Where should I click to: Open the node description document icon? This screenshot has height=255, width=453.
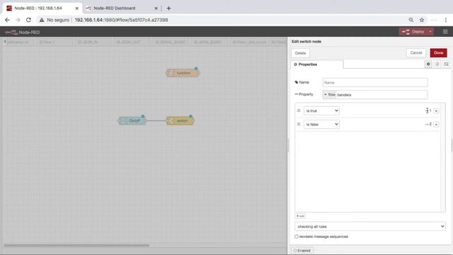(437, 64)
